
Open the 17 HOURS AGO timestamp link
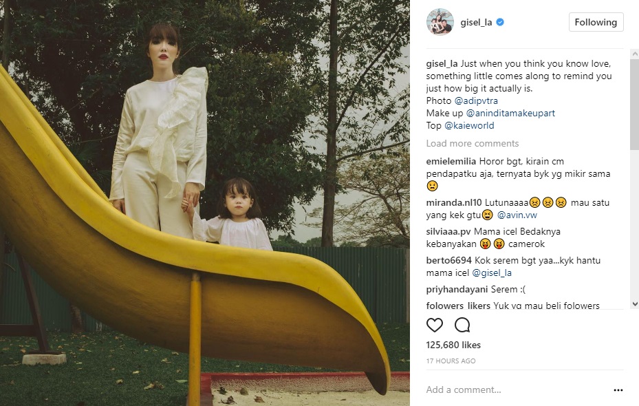point(451,361)
